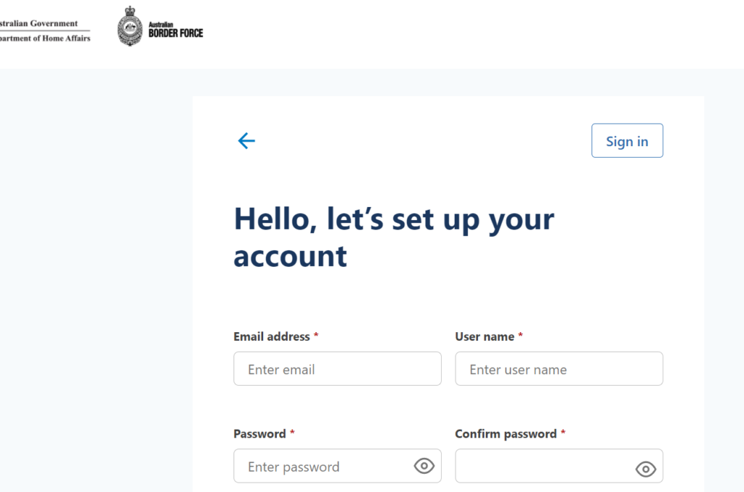Click the Australian Border Force wordmark
744x492 pixels.
(x=176, y=30)
